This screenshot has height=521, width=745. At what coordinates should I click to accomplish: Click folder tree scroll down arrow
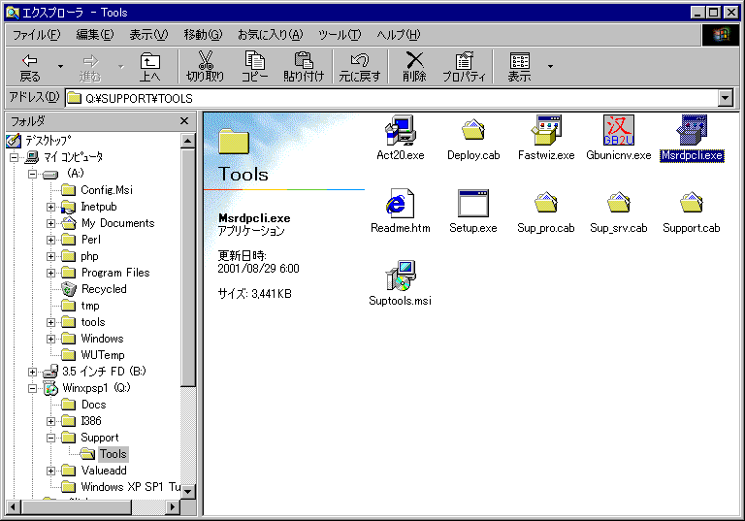188,491
